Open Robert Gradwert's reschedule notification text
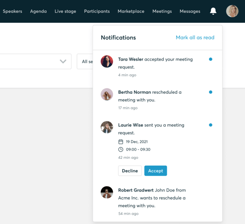Viewport: 245px width, 224px height. click(152, 198)
